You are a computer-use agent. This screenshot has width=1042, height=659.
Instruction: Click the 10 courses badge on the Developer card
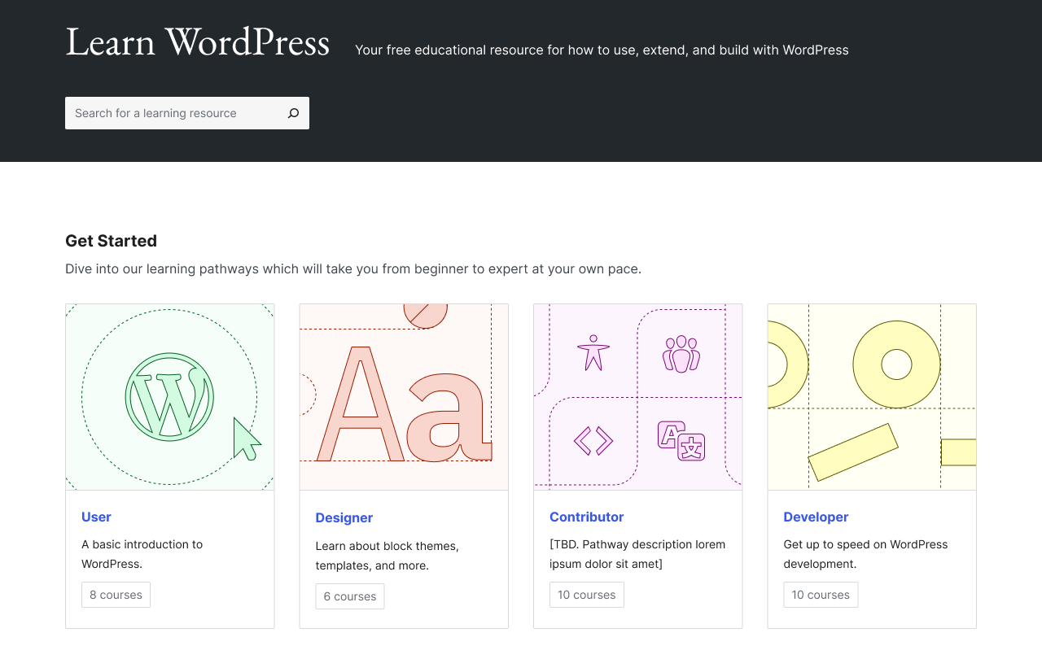point(821,595)
